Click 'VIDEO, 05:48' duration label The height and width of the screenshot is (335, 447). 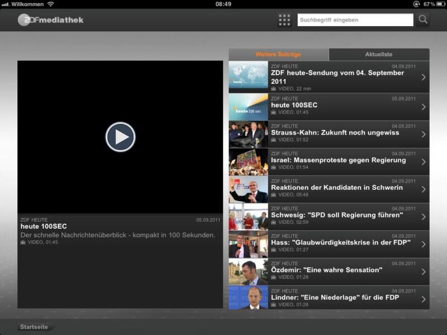293,195
